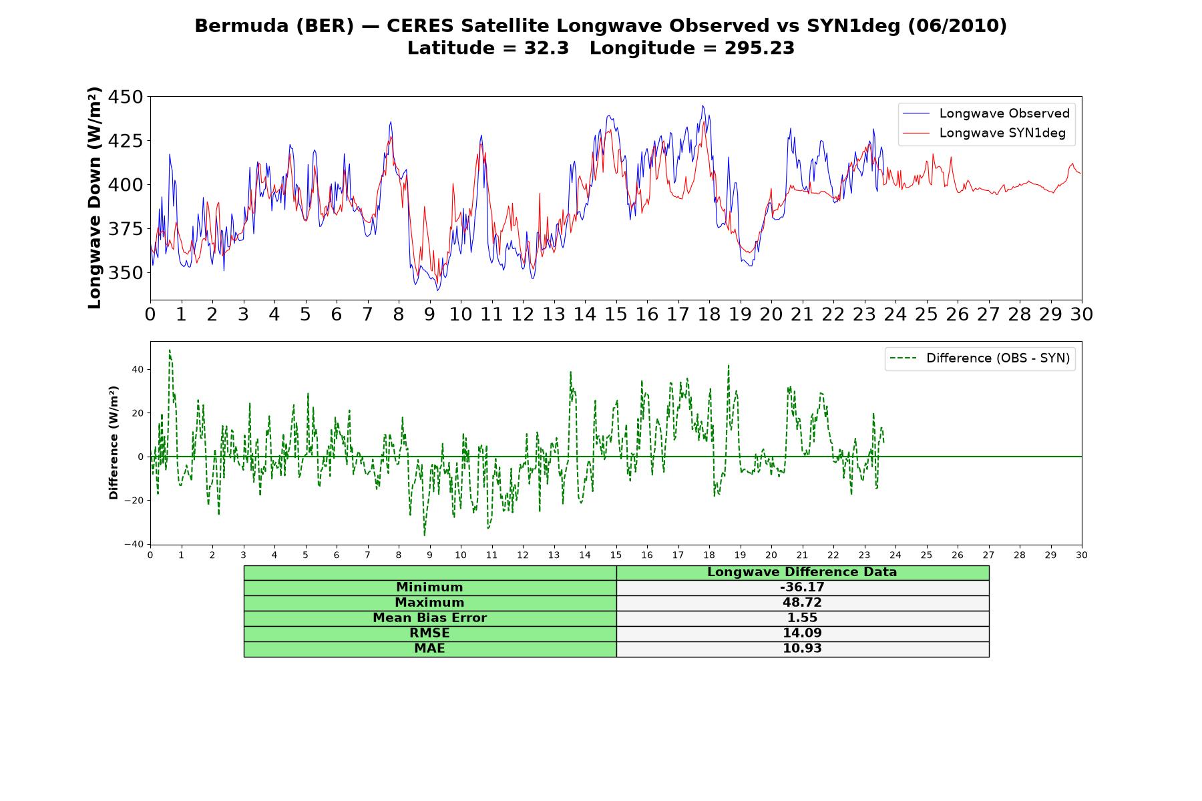
Task: Click the Mean Bias Error row label
Action: tap(430, 618)
